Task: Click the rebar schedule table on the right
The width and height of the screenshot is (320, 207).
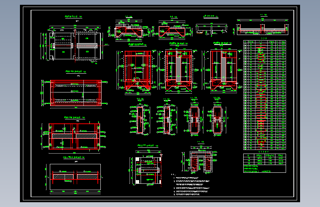Action: 264,95
